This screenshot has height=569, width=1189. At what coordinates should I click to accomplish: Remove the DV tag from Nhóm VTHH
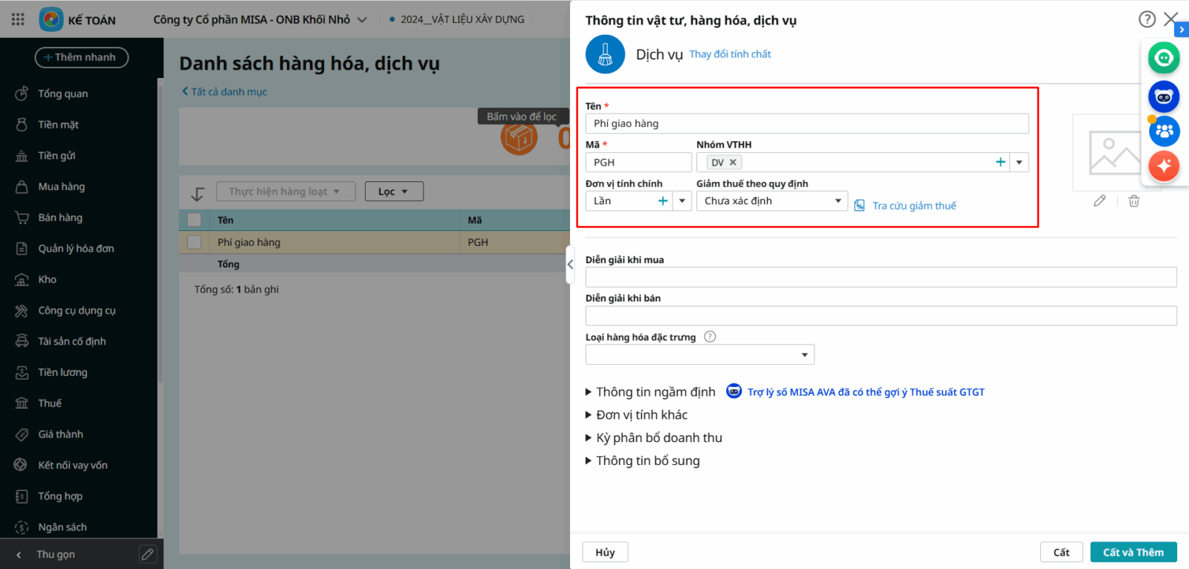click(733, 162)
